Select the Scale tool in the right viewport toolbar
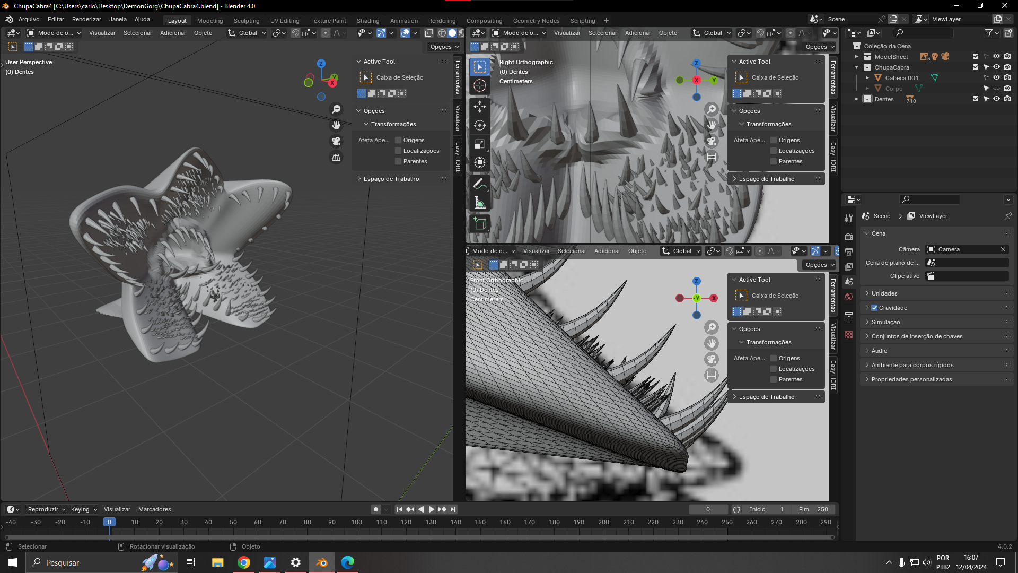Viewport: 1018px width, 573px height. (479, 144)
